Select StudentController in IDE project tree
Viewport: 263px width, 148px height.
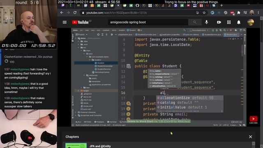point(104,66)
